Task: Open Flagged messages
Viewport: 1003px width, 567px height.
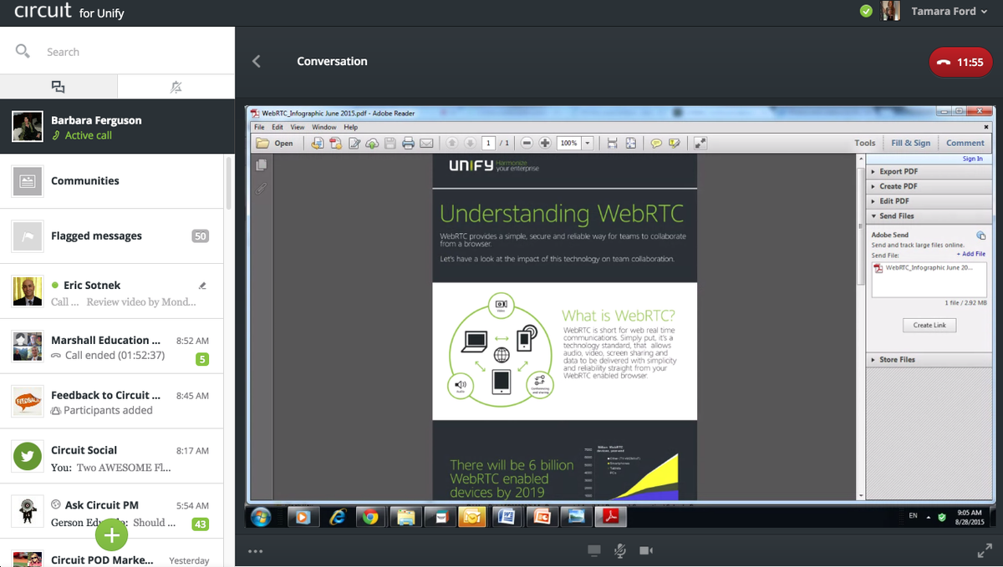Action: click(112, 236)
